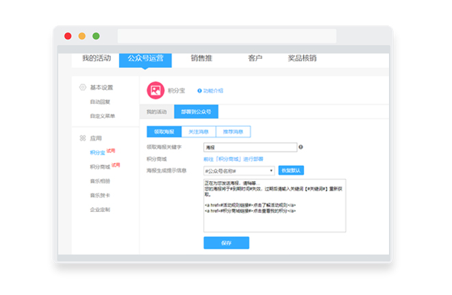Switch to the 奖品核销 tab
452x295 pixels.
[x=302, y=58]
